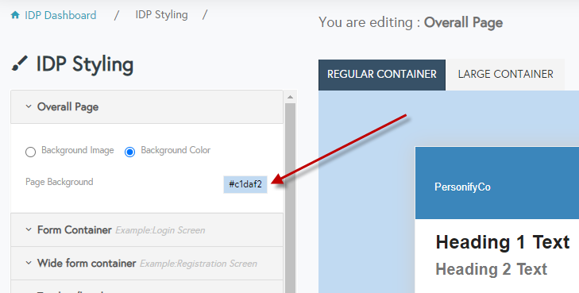Click the Form Container header label
The width and height of the screenshot is (579, 293).
point(74,230)
